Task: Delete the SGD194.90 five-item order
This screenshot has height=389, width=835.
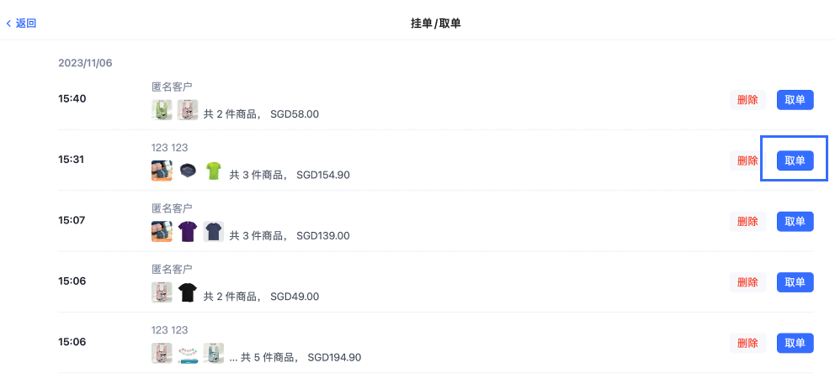Action: click(747, 344)
